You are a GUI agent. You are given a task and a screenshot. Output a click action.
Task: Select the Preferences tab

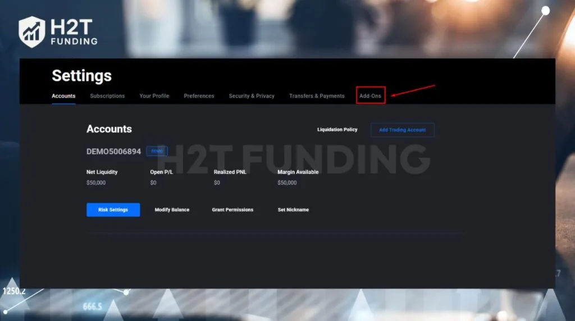[x=199, y=96]
